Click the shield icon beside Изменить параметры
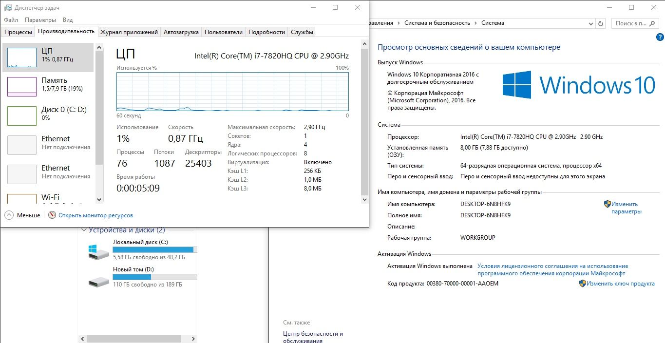Image resolution: width=665 pixels, height=343 pixels. (x=608, y=204)
